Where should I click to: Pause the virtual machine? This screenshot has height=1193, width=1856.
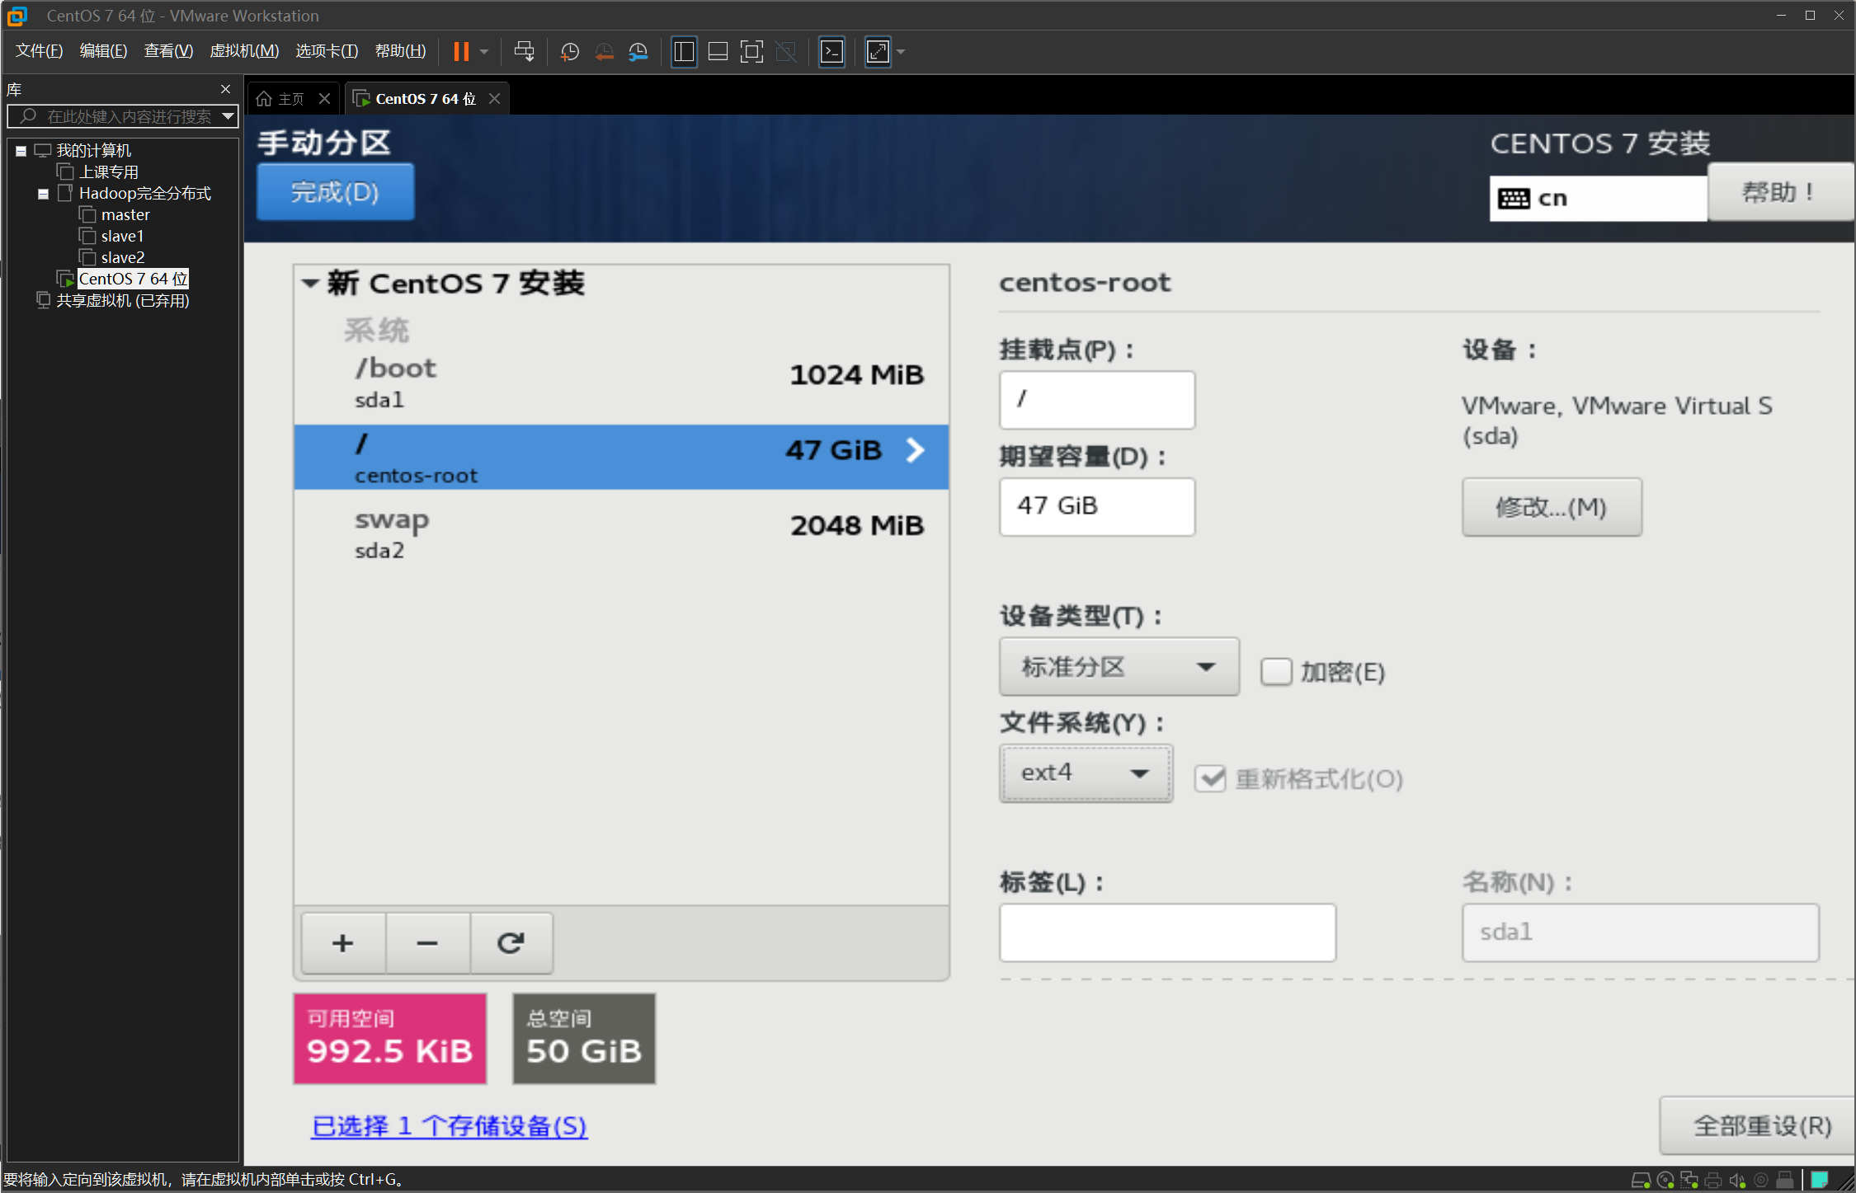[x=461, y=52]
